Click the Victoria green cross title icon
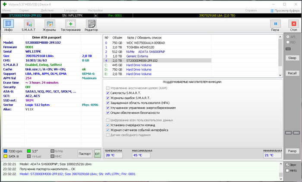Image resolution: width=302 pixels, height=182 pixels. (5, 4)
